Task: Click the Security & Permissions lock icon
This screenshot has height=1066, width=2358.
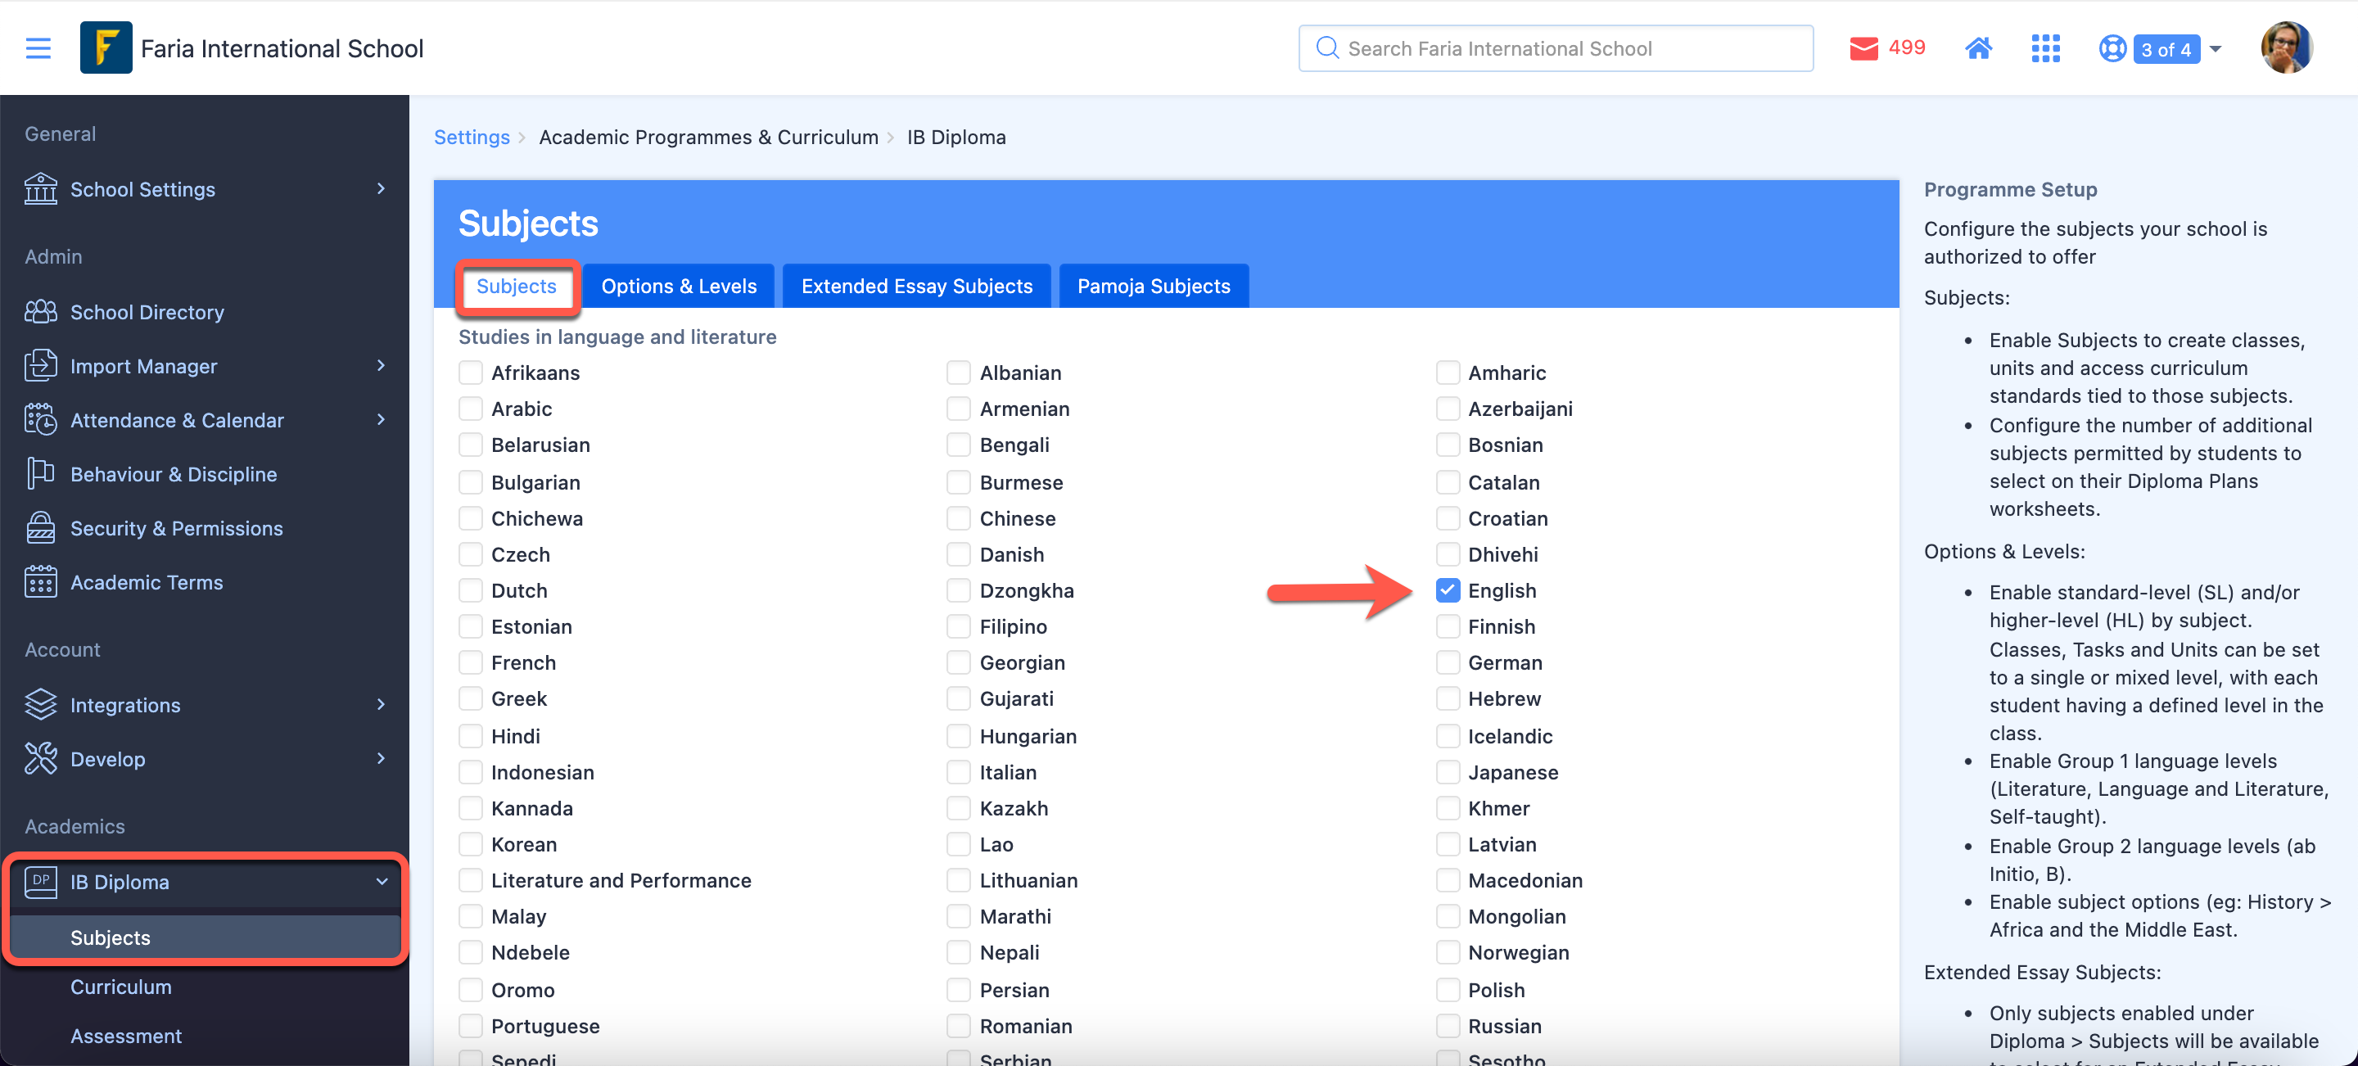Action: [40, 527]
